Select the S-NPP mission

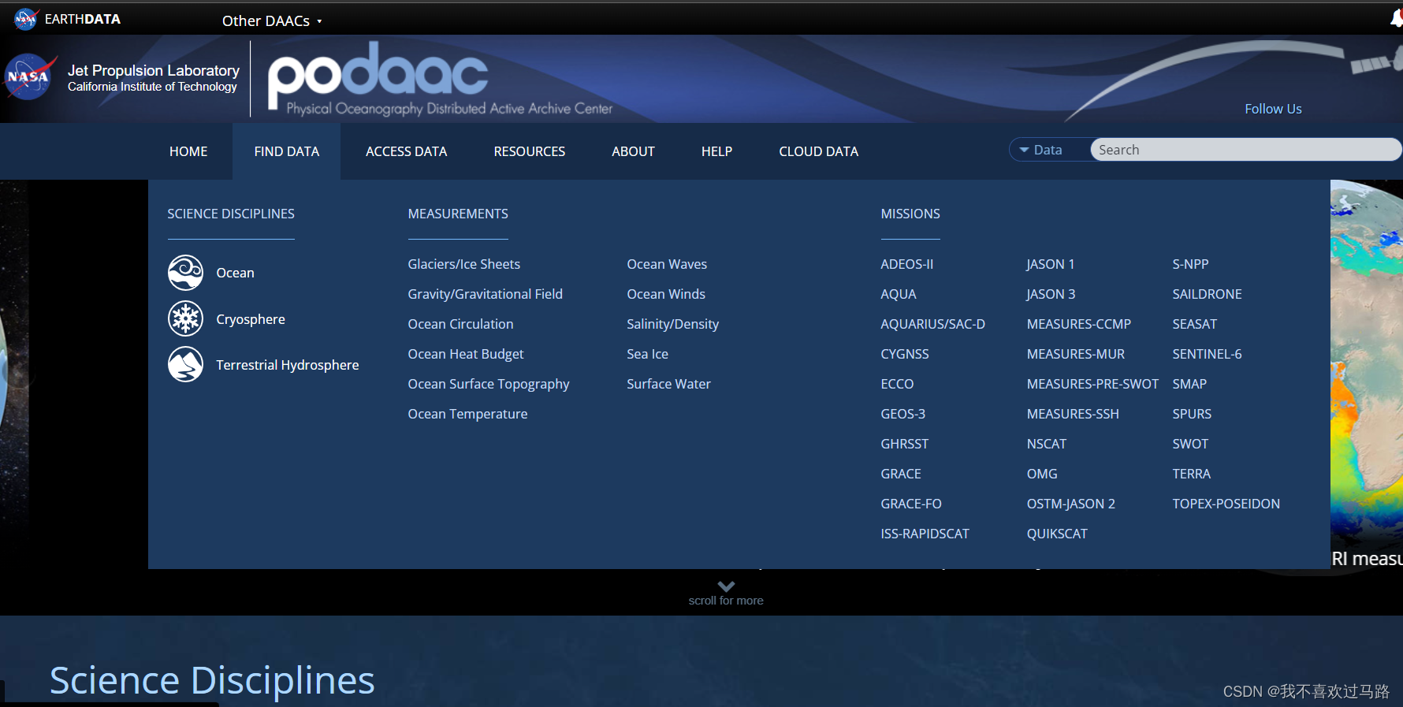[1190, 264]
